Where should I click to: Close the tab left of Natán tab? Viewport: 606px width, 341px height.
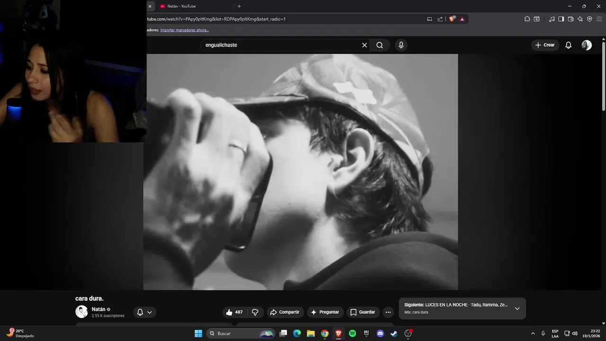pyautogui.click(x=150, y=6)
